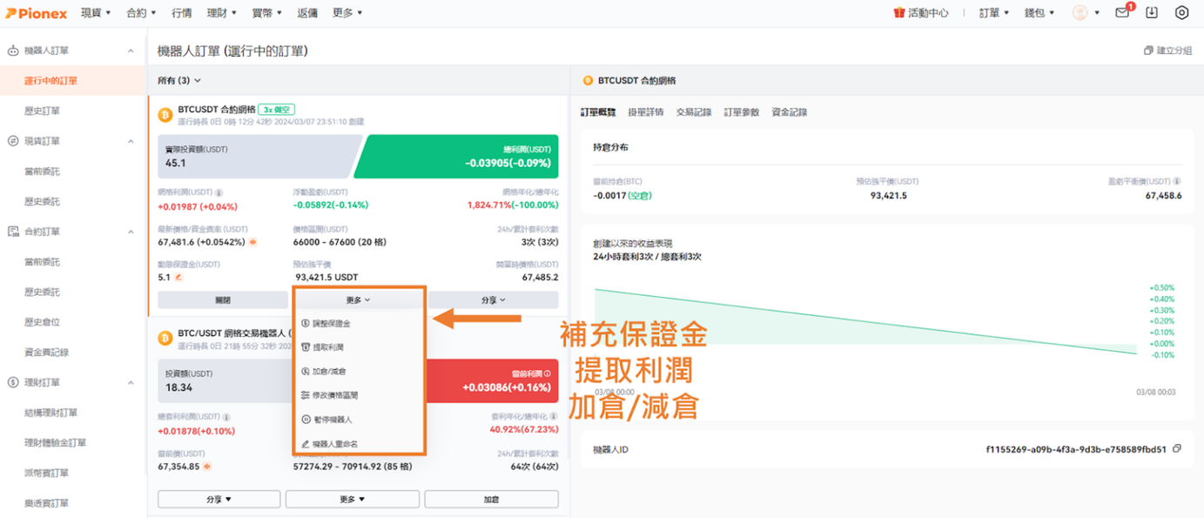Collapse the 機器人訂單 sidebar section
This screenshot has height=518, width=1204.
click(x=131, y=51)
